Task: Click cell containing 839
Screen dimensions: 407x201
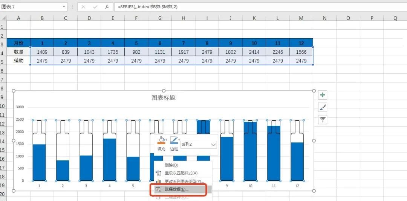Action: [x=66, y=52]
